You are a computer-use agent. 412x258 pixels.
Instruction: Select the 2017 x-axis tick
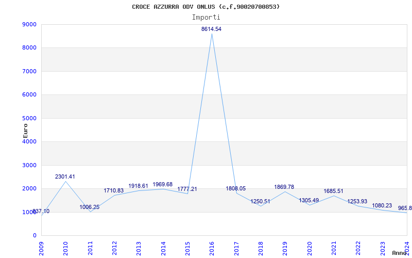pyautogui.click(x=236, y=249)
